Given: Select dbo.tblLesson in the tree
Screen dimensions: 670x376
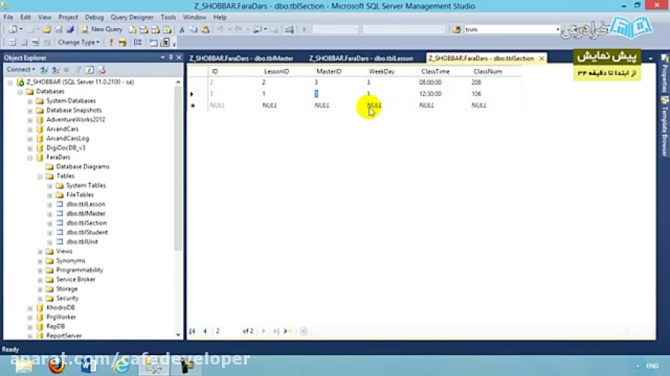Looking at the screenshot, I should click(86, 204).
